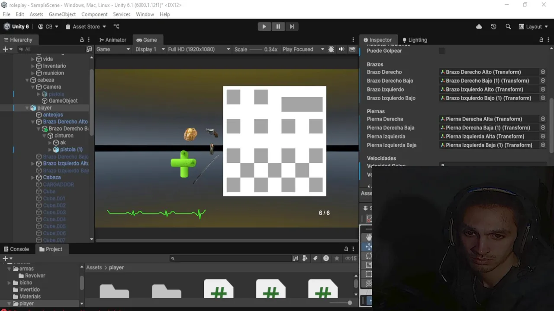Expand the bicho folder in Project tree
Screen dimensions: 554x311
point(10,282)
